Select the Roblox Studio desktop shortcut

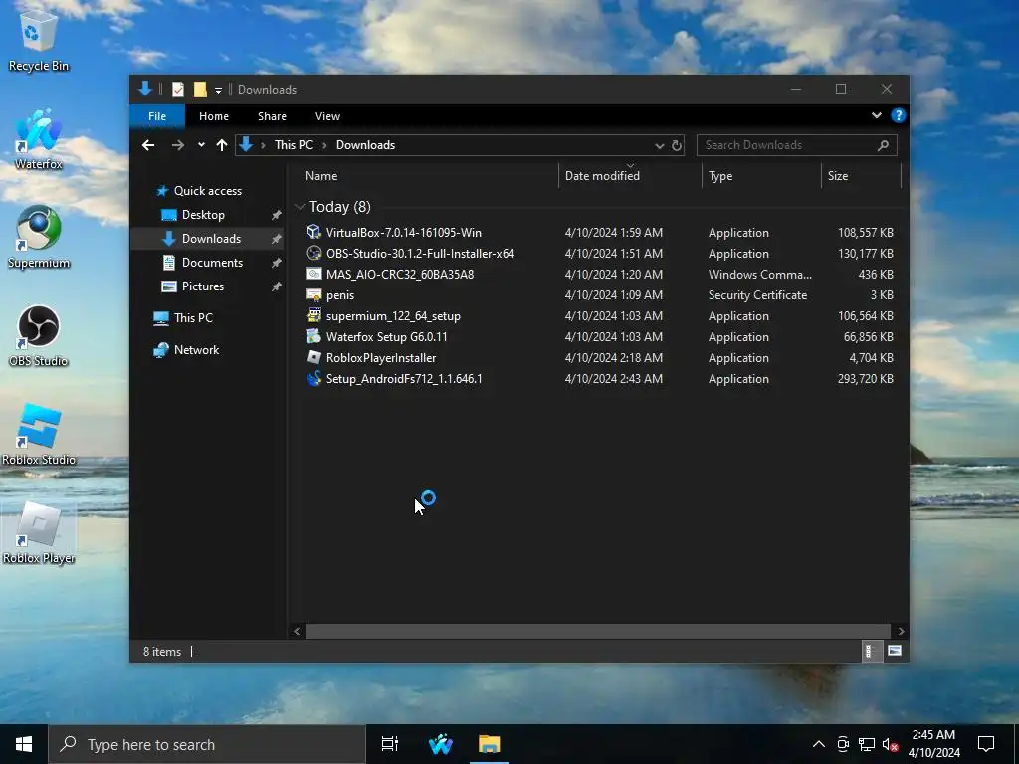pyautogui.click(x=39, y=434)
